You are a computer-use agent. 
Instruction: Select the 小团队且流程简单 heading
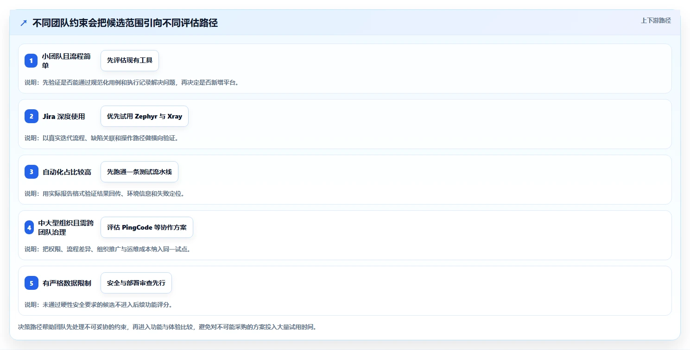pos(66,61)
